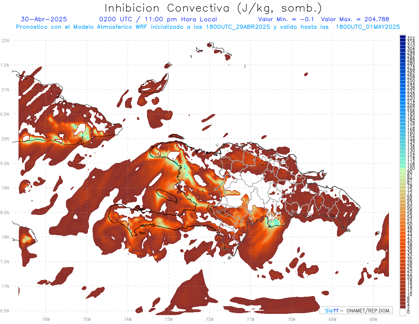
Task: Click the '75W' longitude label
Action: click(x=87, y=319)
